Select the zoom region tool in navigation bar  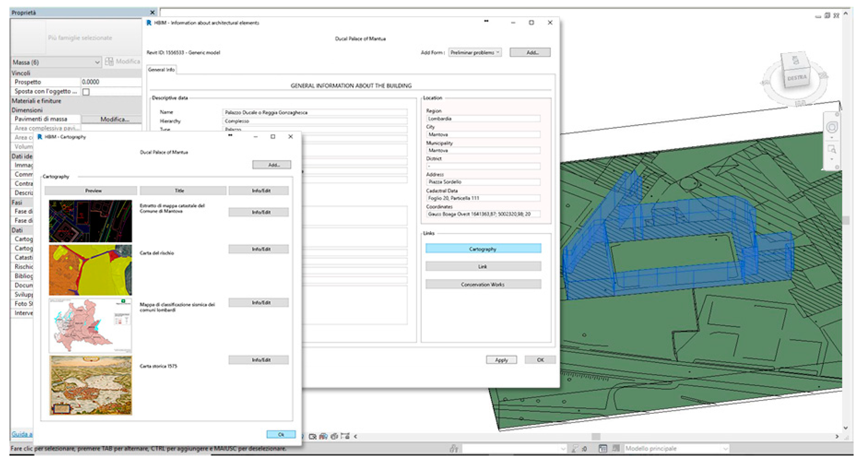coord(832,149)
